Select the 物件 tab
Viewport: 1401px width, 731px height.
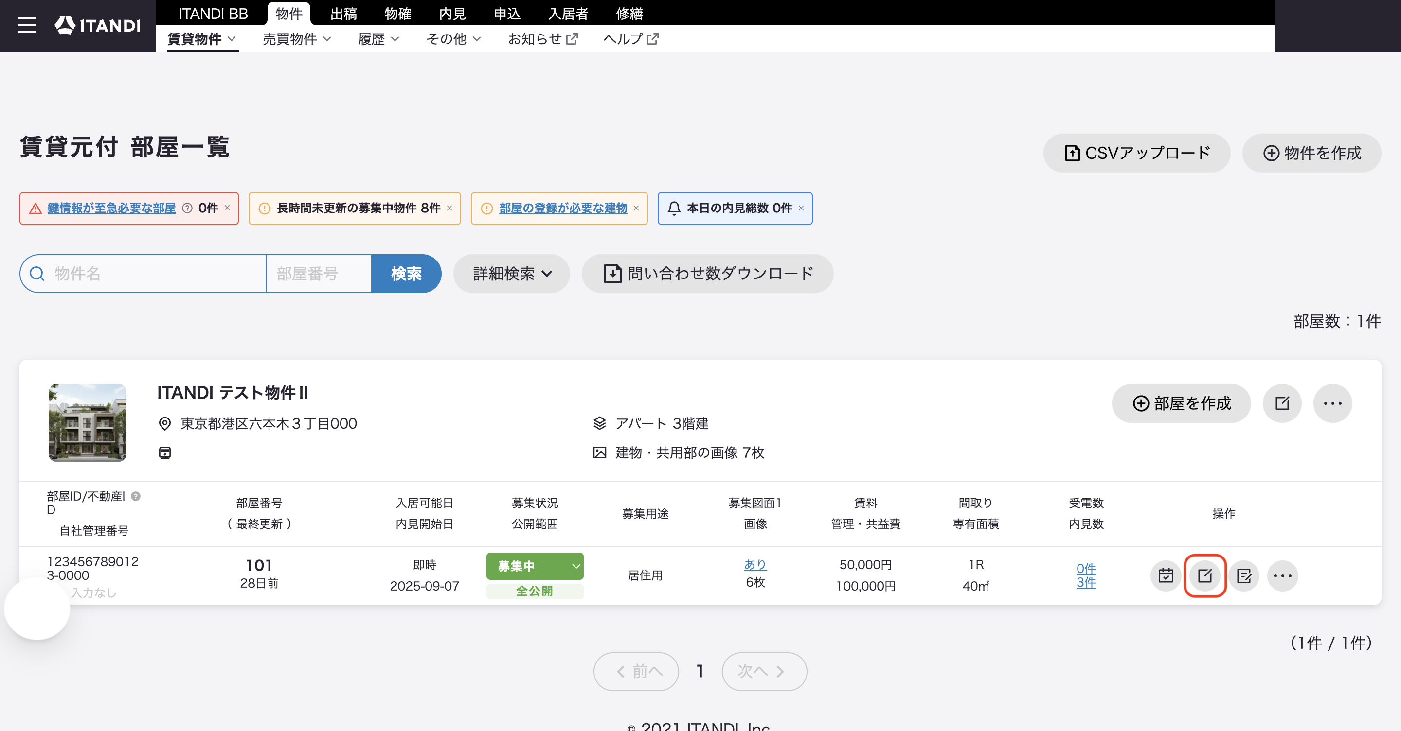point(289,14)
